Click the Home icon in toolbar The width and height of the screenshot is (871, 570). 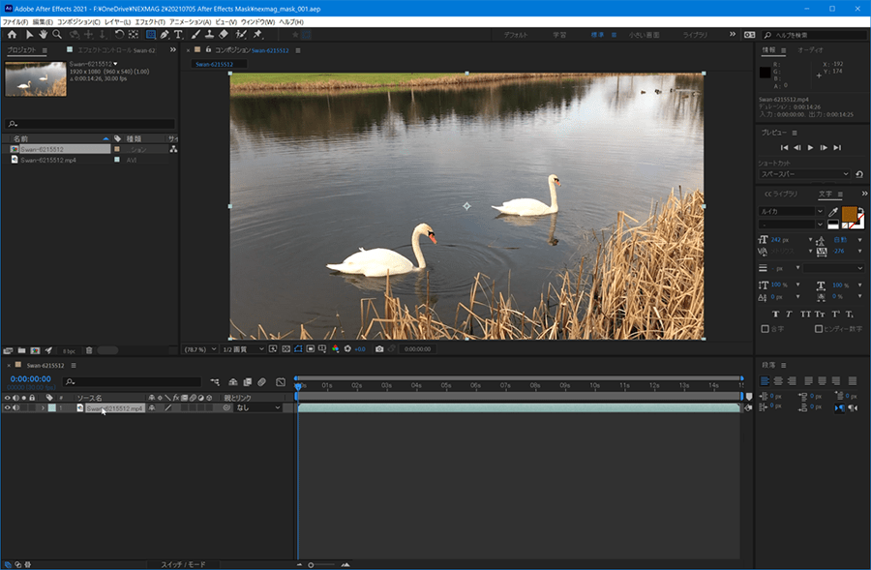[12, 35]
